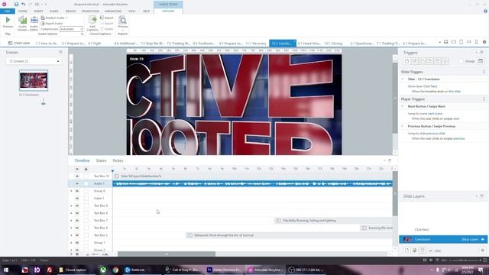Click 'previous slide' trigger link

click(x=436, y=134)
